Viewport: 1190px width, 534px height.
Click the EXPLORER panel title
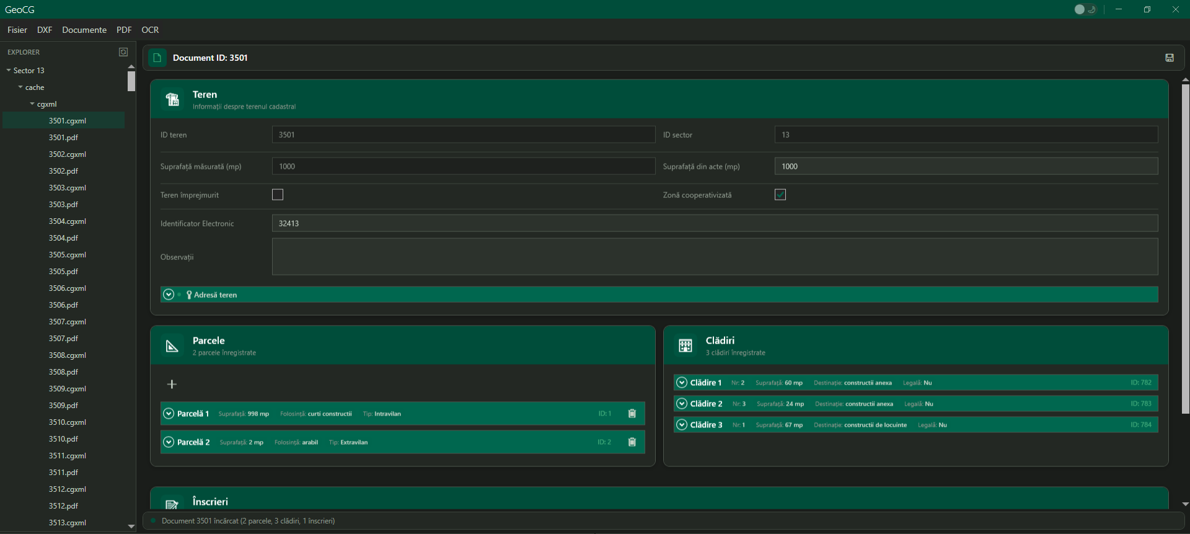point(24,52)
